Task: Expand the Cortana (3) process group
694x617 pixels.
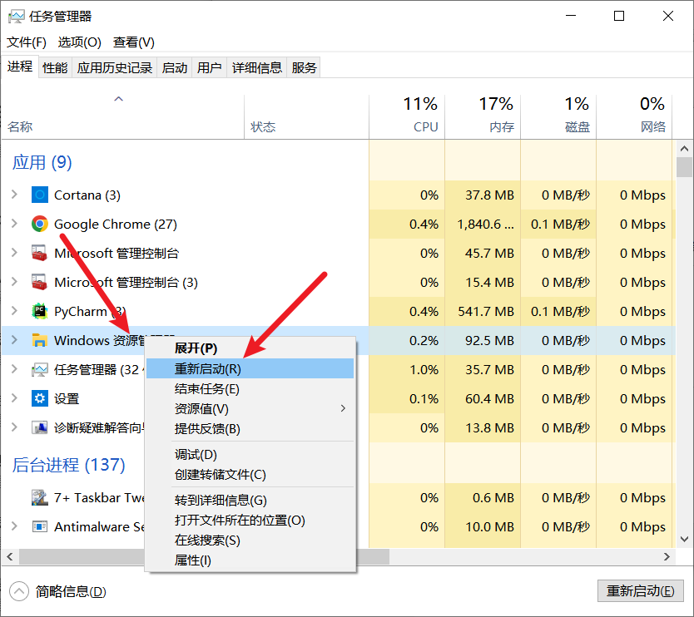Action: pos(14,195)
